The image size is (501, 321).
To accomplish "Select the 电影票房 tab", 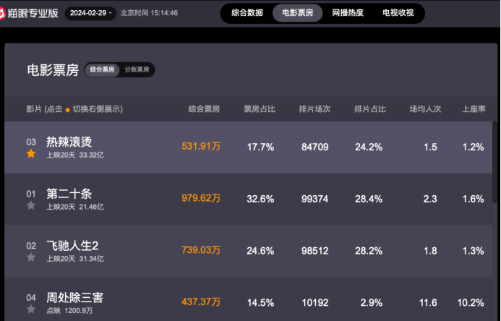I will point(297,13).
